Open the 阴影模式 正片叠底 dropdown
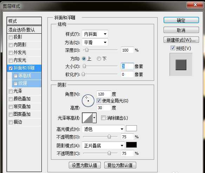The height and width of the screenshot is (173, 205). [x=103, y=146]
